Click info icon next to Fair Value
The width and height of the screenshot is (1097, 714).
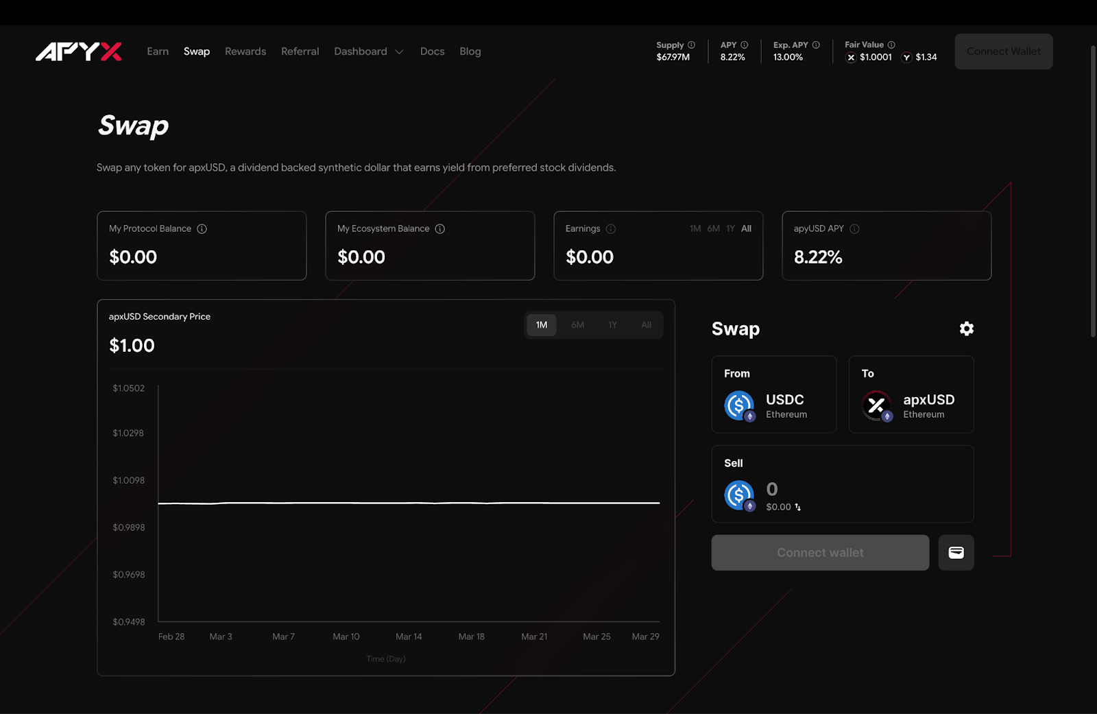pyautogui.click(x=891, y=45)
